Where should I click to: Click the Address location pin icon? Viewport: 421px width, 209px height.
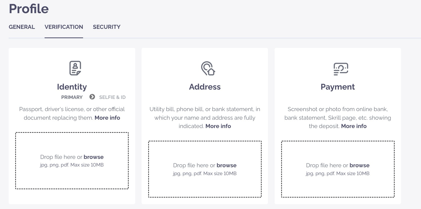click(x=208, y=68)
